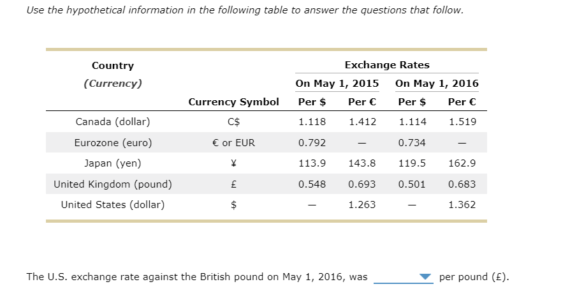Image resolution: width=577 pixels, height=298 pixels.
Task: Click the 'Canada (dollar)' row label
Action: 113,121
